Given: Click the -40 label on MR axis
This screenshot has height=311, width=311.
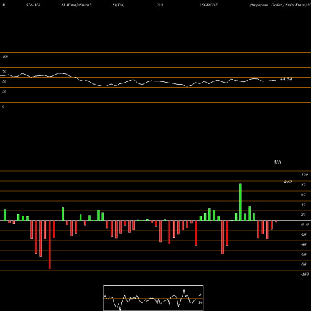Looking at the screenshot, I should (x=304, y=244).
